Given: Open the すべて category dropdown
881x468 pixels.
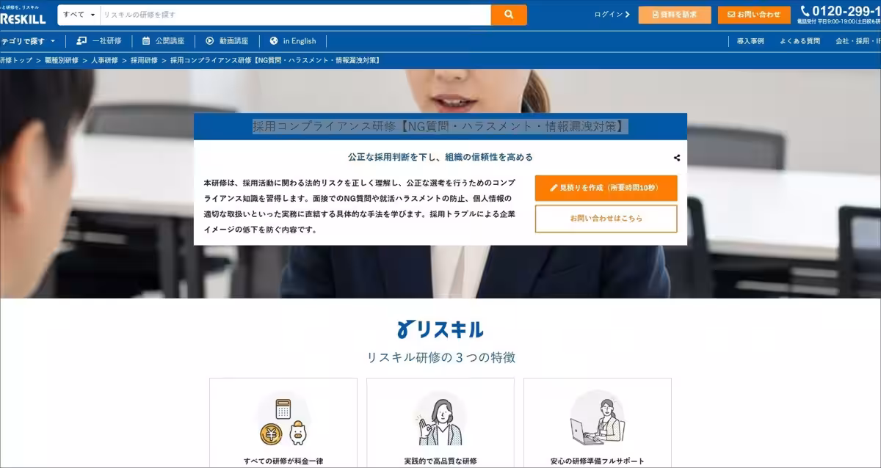Looking at the screenshot, I should pos(79,15).
